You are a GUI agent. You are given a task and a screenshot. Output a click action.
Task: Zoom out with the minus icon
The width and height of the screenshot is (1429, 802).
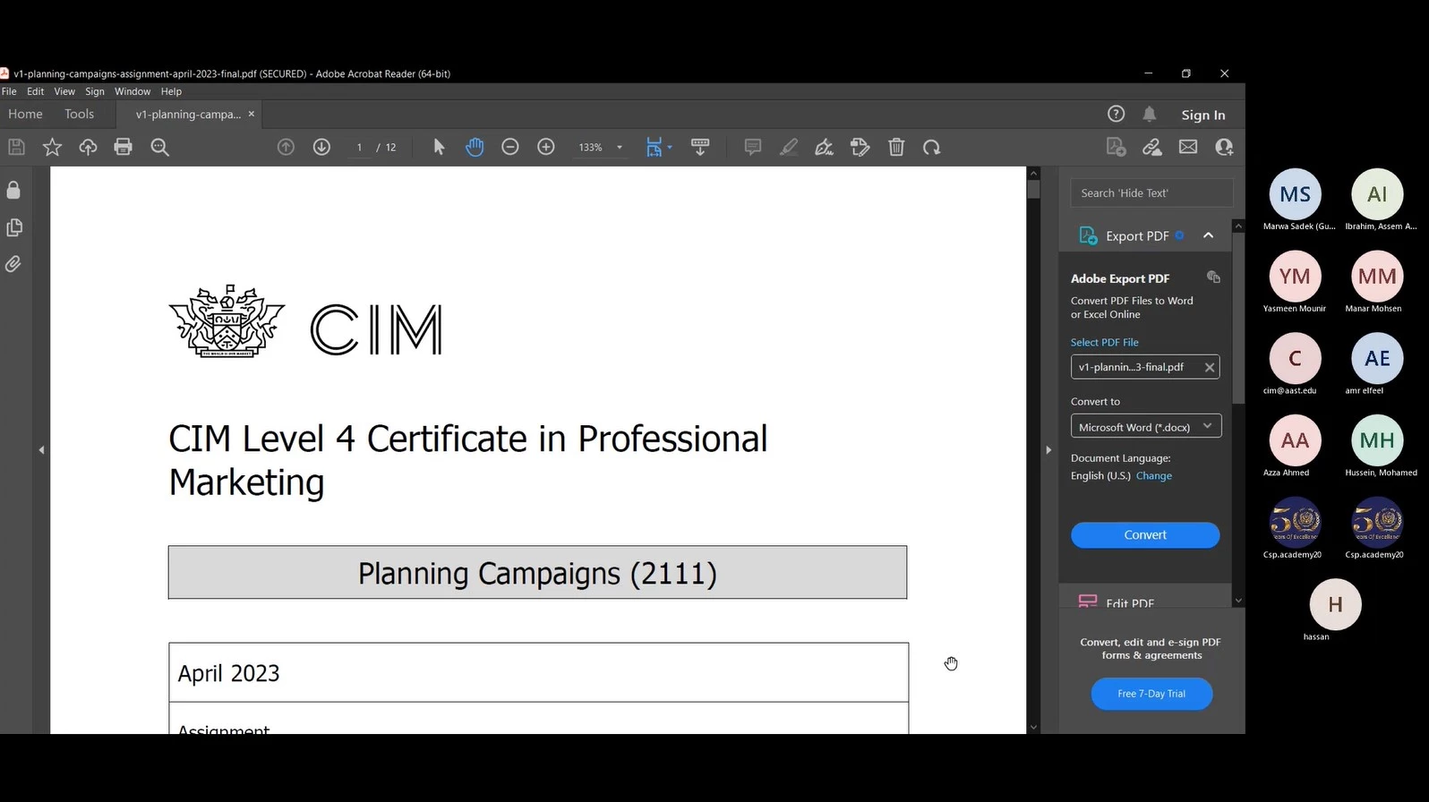510,147
